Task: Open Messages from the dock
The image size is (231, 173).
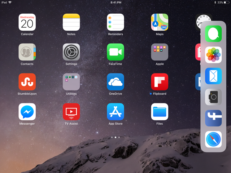Action: (x=213, y=34)
